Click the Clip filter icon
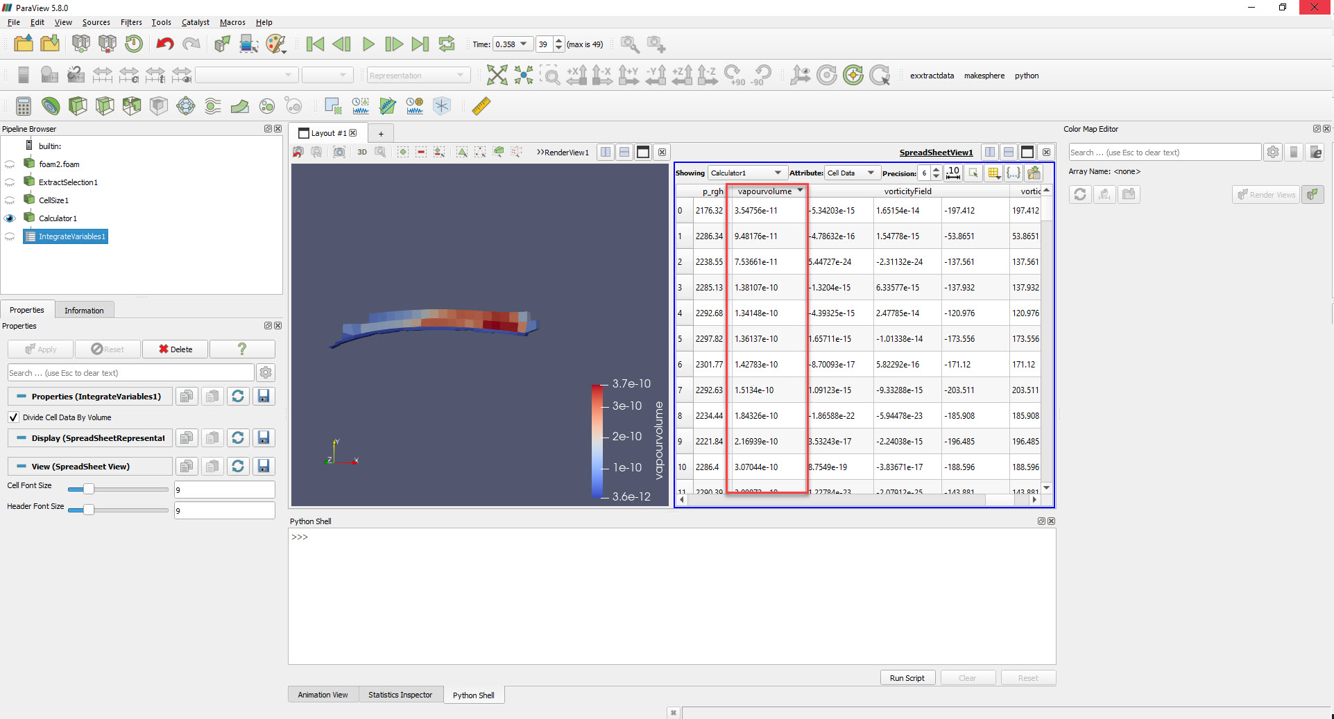This screenshot has width=1334, height=719. tap(78, 106)
